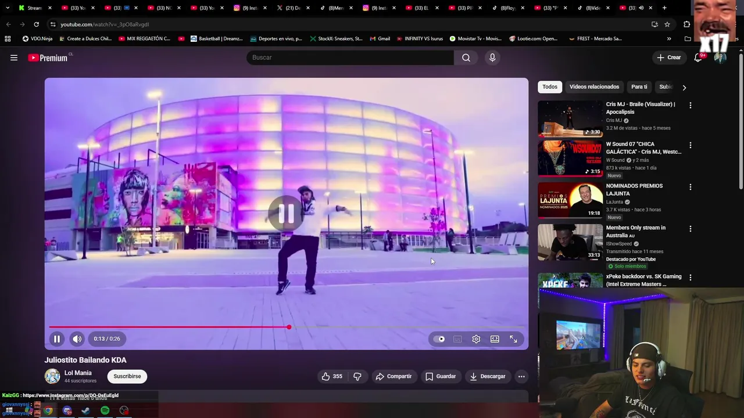Like the video with 355 likes

[x=332, y=376]
